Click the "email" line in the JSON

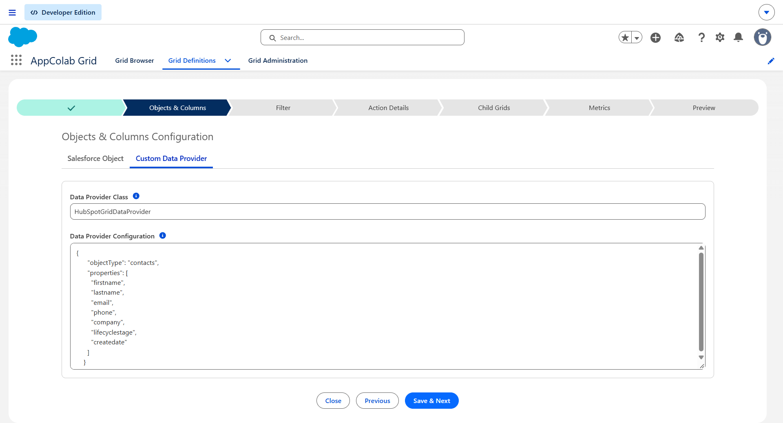click(x=102, y=302)
